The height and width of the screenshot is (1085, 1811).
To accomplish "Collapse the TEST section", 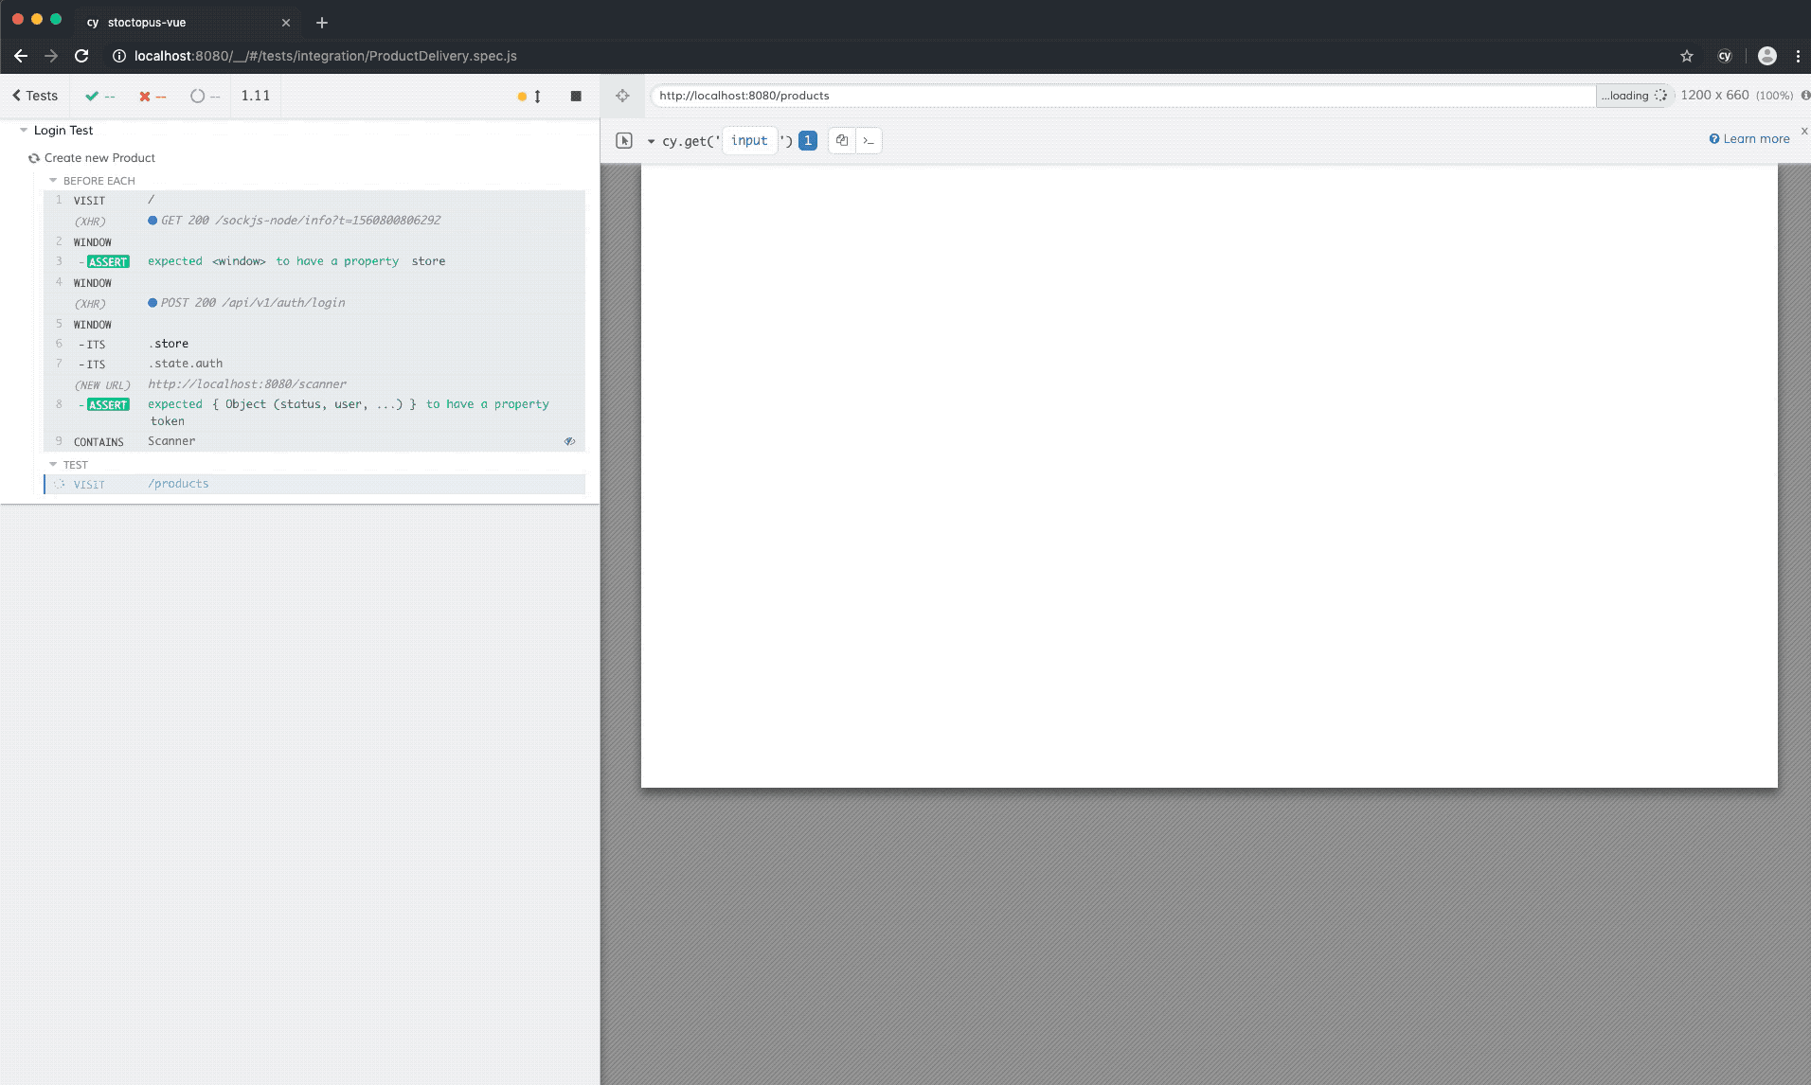I will [x=54, y=465].
